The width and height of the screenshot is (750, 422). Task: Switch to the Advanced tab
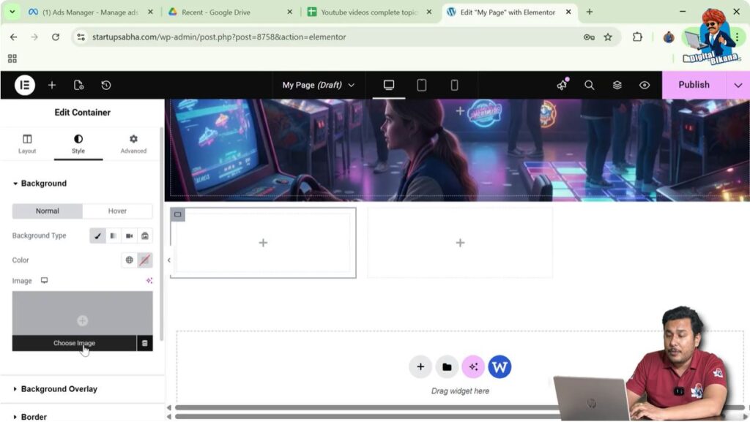(133, 143)
